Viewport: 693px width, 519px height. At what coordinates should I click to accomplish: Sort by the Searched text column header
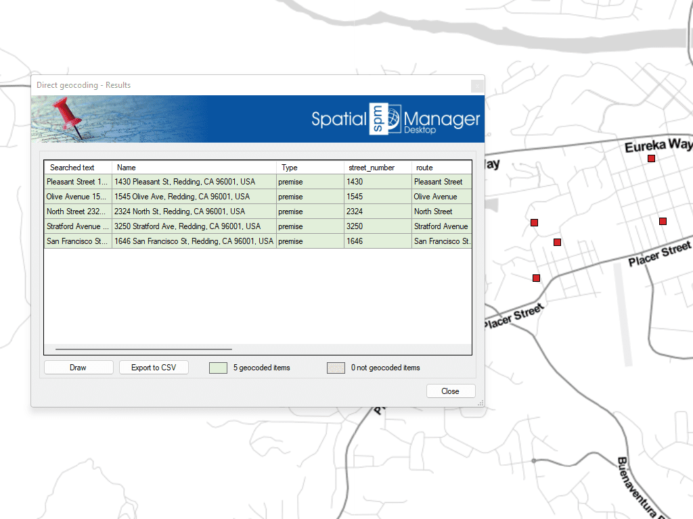(79, 168)
